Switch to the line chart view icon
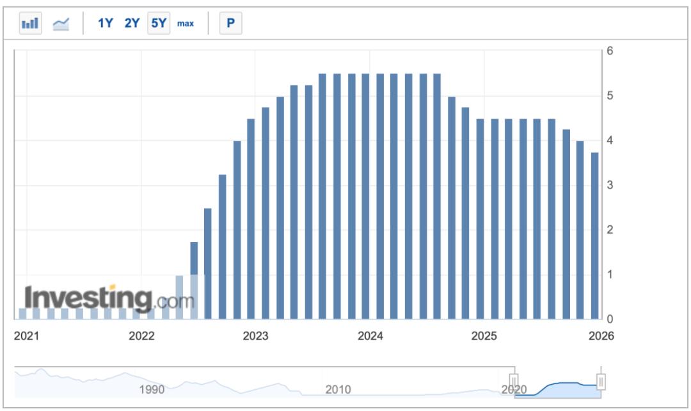 (61, 24)
